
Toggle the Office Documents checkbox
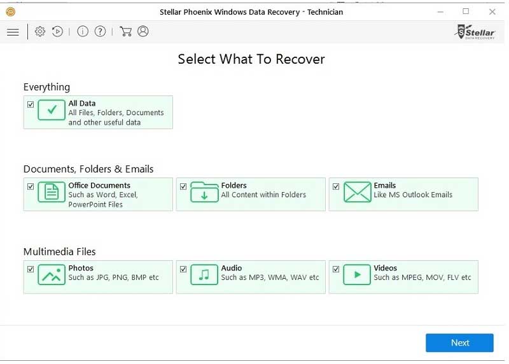(31, 186)
